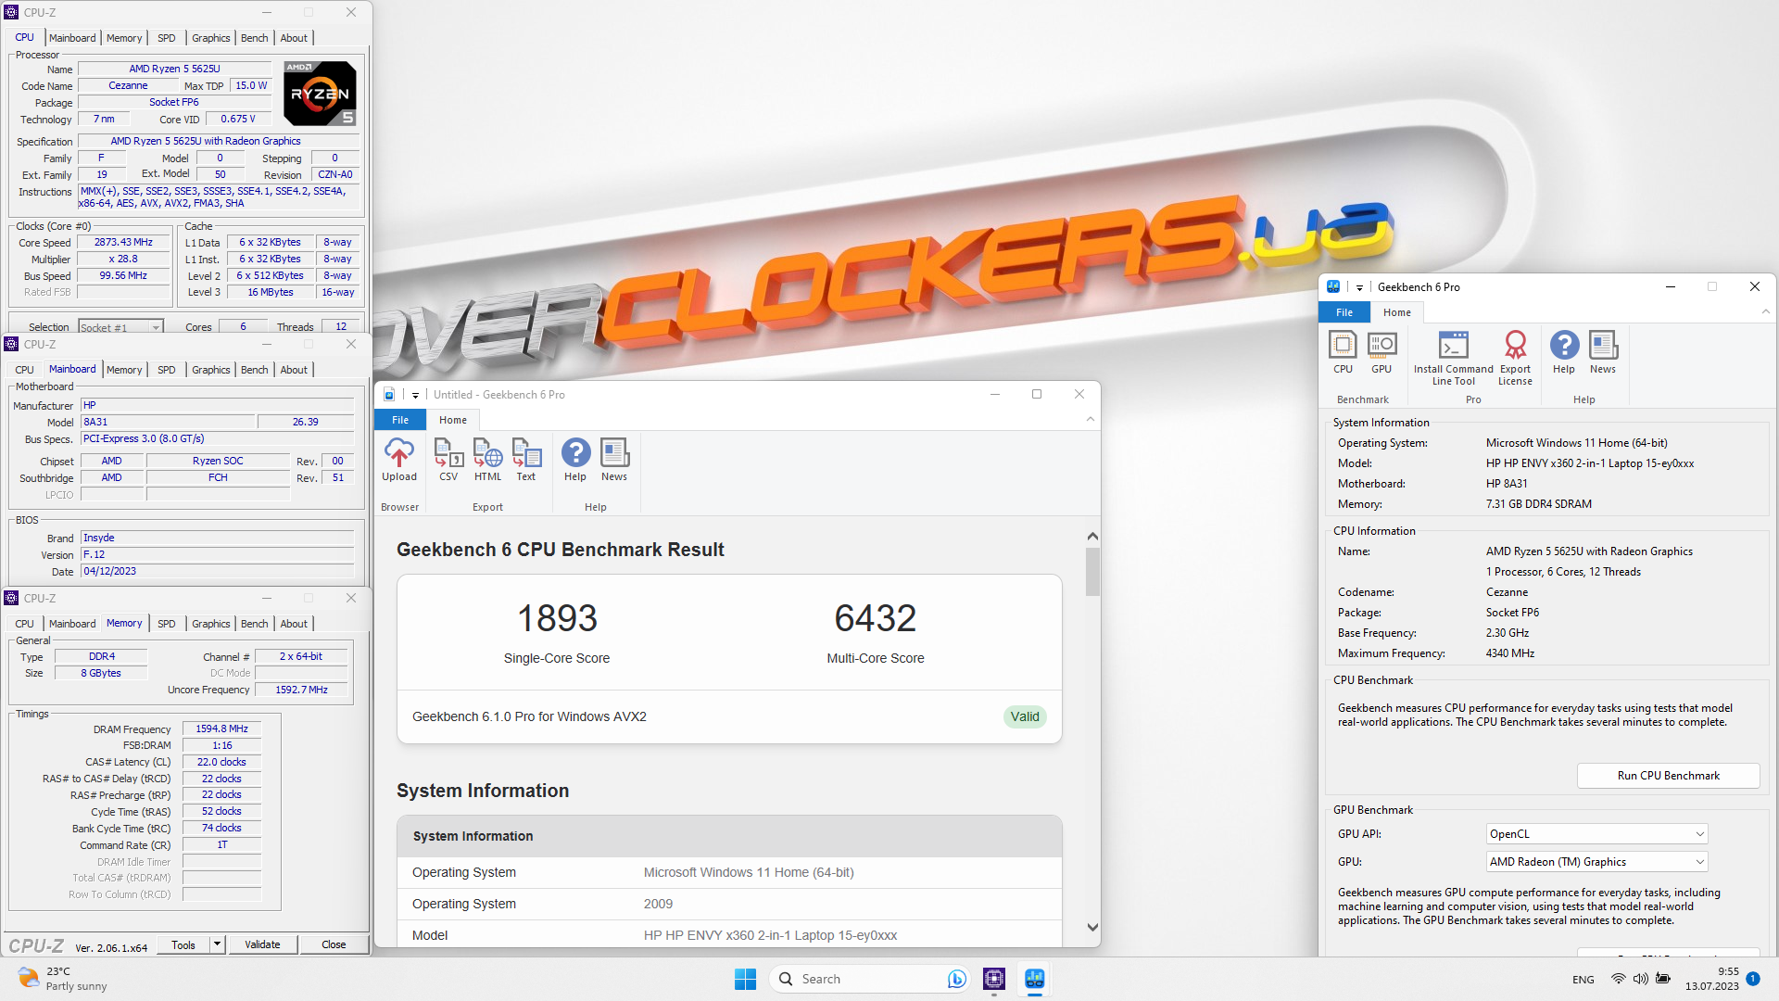
Task: Export result as HTML
Action: click(487, 460)
